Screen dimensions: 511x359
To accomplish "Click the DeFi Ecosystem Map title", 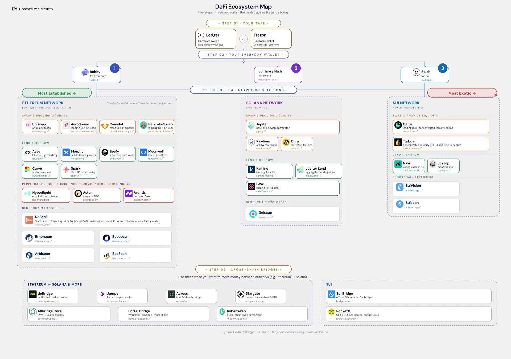I will 243,7.
